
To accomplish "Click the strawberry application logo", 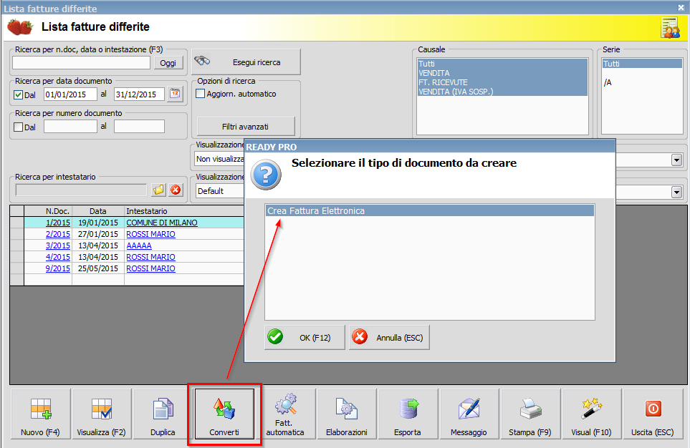I will (x=20, y=26).
